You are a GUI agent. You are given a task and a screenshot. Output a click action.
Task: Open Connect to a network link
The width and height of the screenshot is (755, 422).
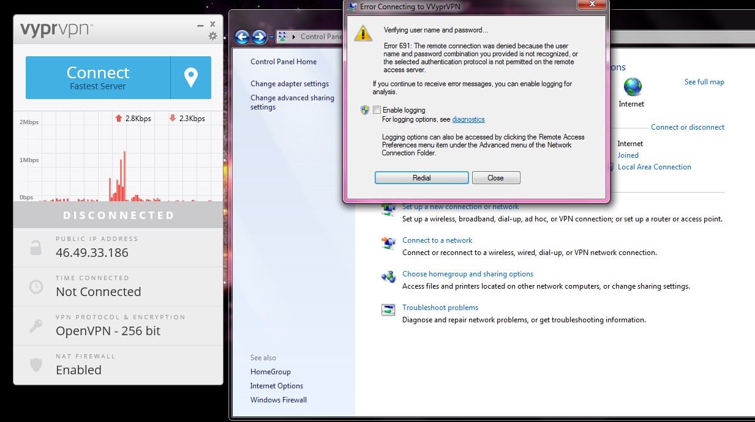coord(437,240)
